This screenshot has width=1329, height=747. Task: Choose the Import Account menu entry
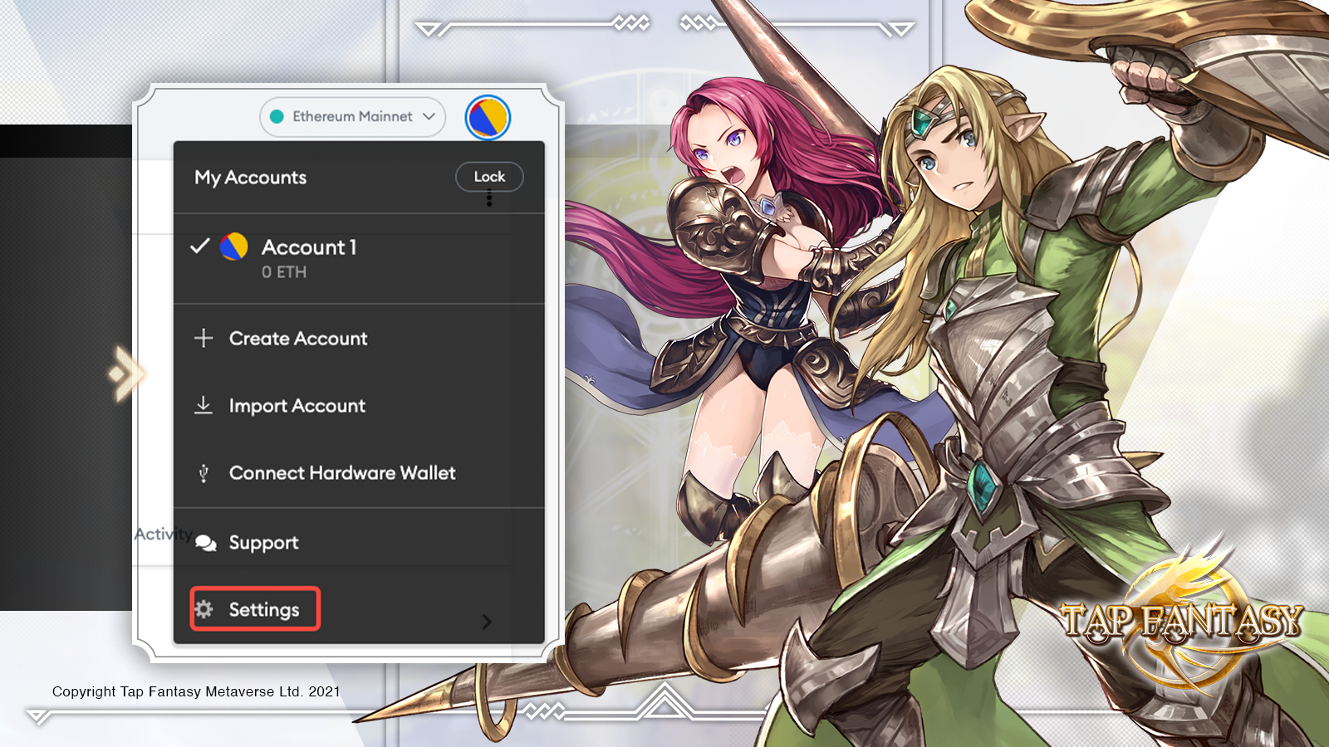[x=297, y=406]
